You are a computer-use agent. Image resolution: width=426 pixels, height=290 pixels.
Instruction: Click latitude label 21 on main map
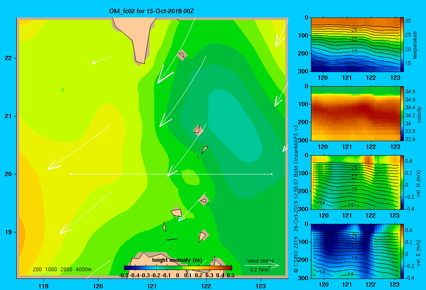pos(8,116)
